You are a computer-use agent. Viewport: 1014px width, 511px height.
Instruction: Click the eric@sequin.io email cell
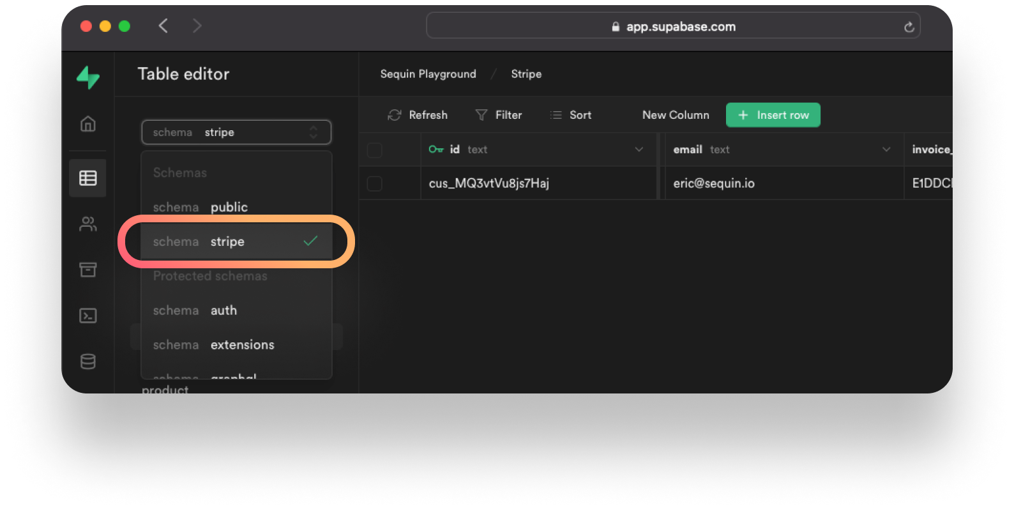[784, 183]
